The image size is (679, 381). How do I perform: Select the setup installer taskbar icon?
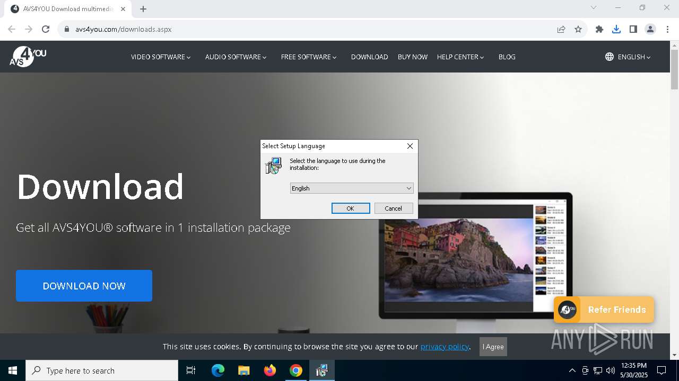point(321,370)
